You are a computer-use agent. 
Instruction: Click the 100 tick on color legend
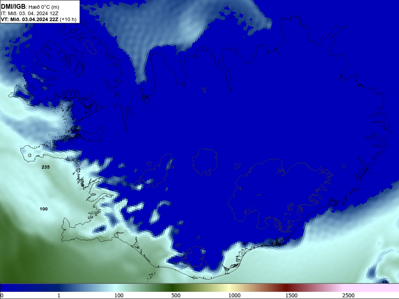click(119, 295)
